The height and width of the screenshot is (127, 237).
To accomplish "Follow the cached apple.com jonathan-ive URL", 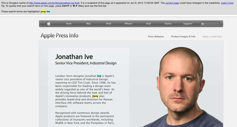I will pyautogui.click(x=54, y=3).
